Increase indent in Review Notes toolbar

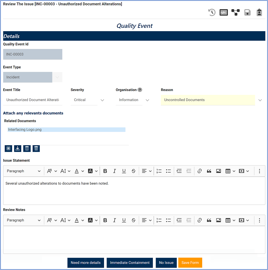(179, 220)
